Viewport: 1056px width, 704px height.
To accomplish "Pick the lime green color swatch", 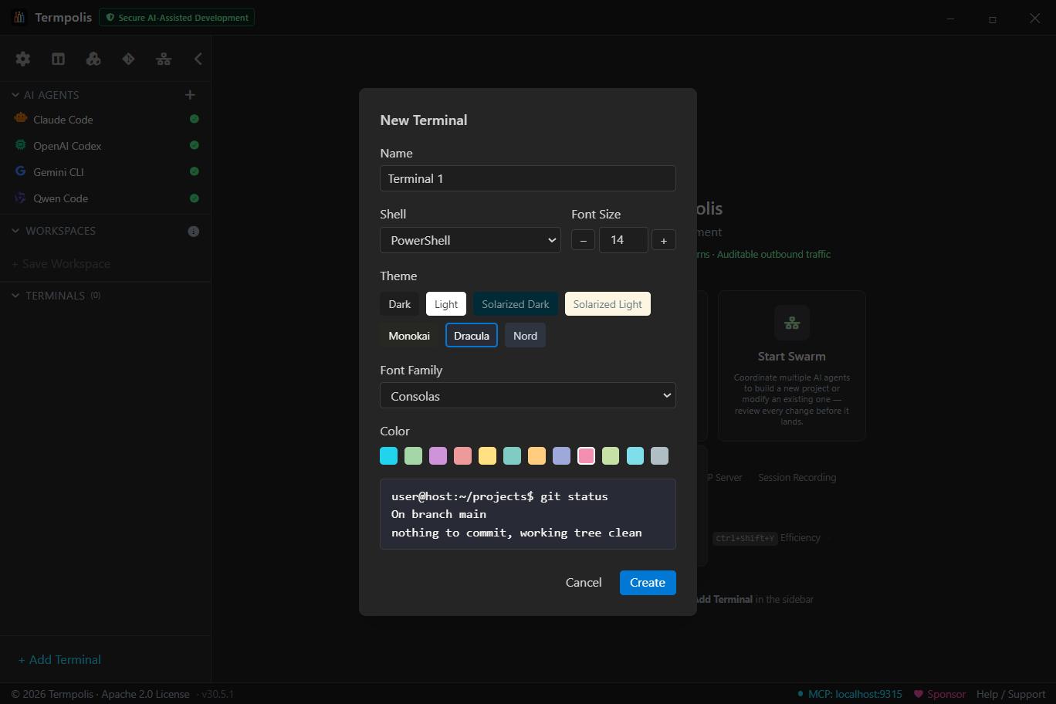I will [x=611, y=455].
